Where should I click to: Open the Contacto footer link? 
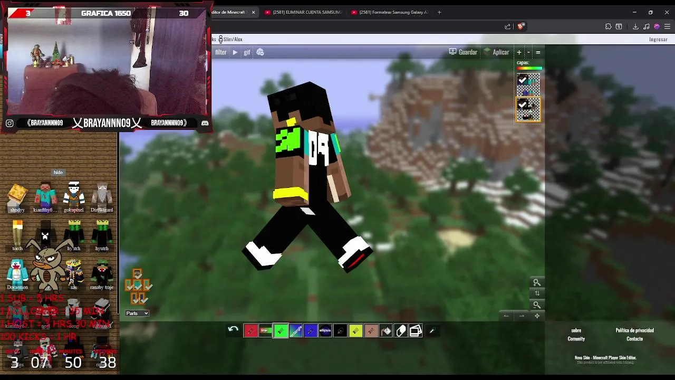(x=634, y=339)
